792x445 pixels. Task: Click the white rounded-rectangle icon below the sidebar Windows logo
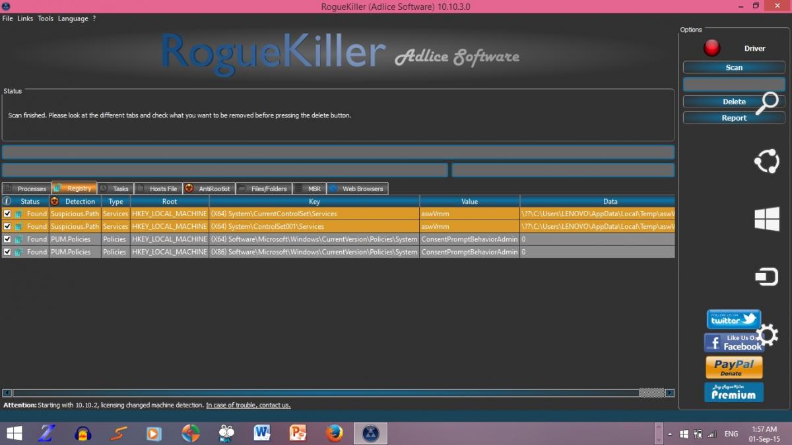pyautogui.click(x=766, y=277)
